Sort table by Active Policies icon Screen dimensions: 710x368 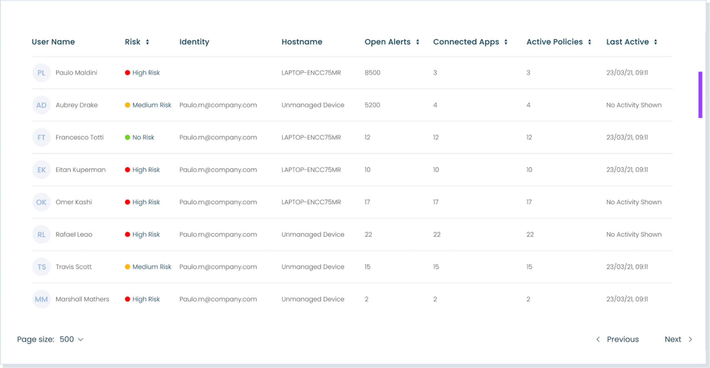tap(589, 42)
